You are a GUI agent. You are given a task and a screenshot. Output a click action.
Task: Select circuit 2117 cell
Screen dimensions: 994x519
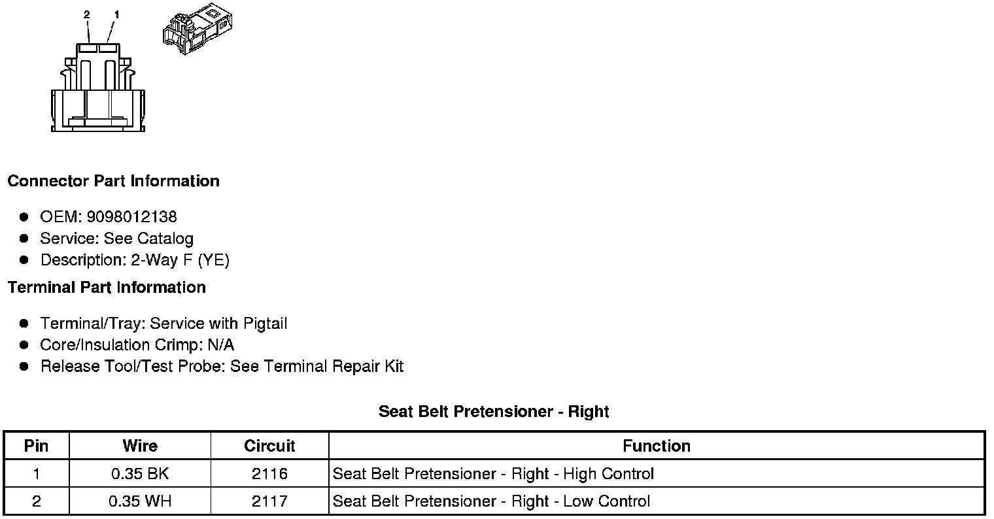tap(269, 501)
